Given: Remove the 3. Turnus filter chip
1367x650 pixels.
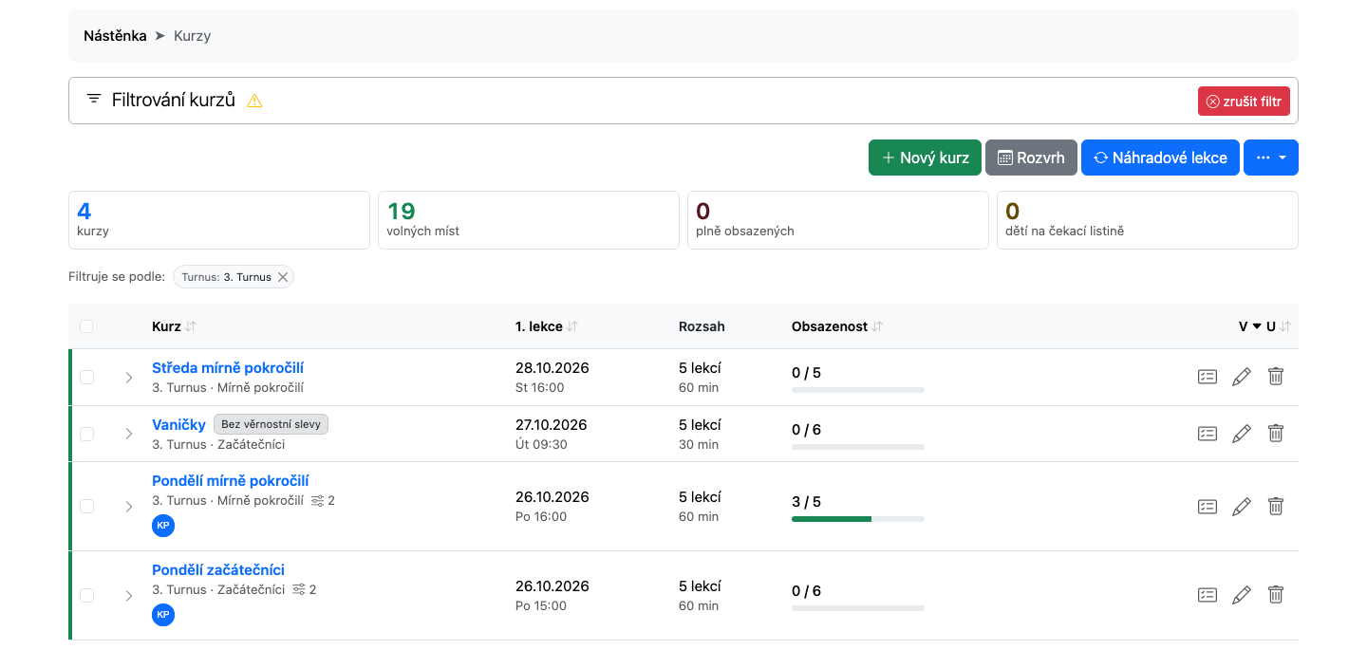Looking at the screenshot, I should click(282, 277).
